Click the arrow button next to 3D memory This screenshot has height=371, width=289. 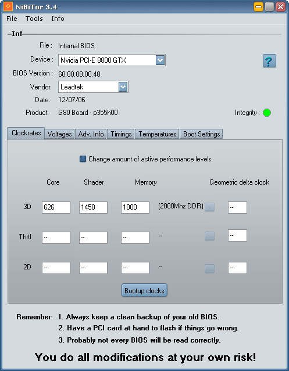click(x=209, y=207)
